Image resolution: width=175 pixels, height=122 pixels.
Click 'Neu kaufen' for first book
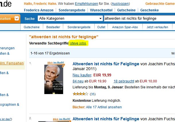coord(82,75)
